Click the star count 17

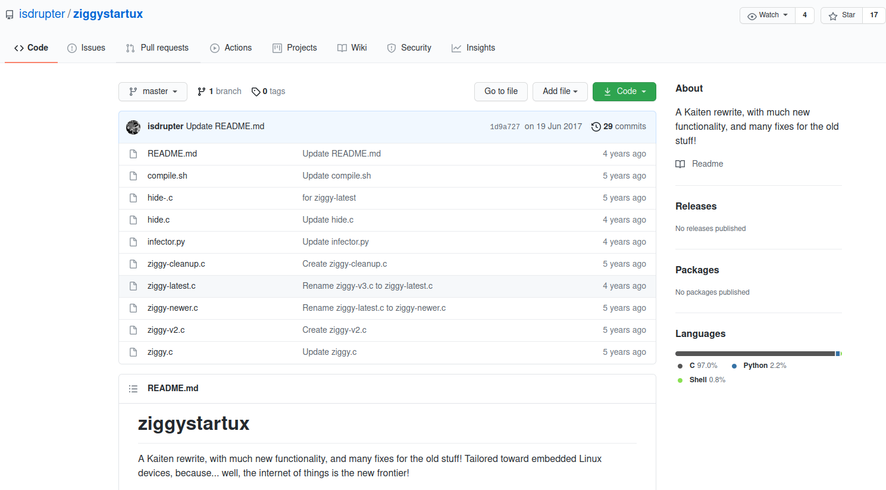pyautogui.click(x=874, y=15)
